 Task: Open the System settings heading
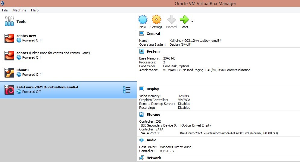pos(153,51)
